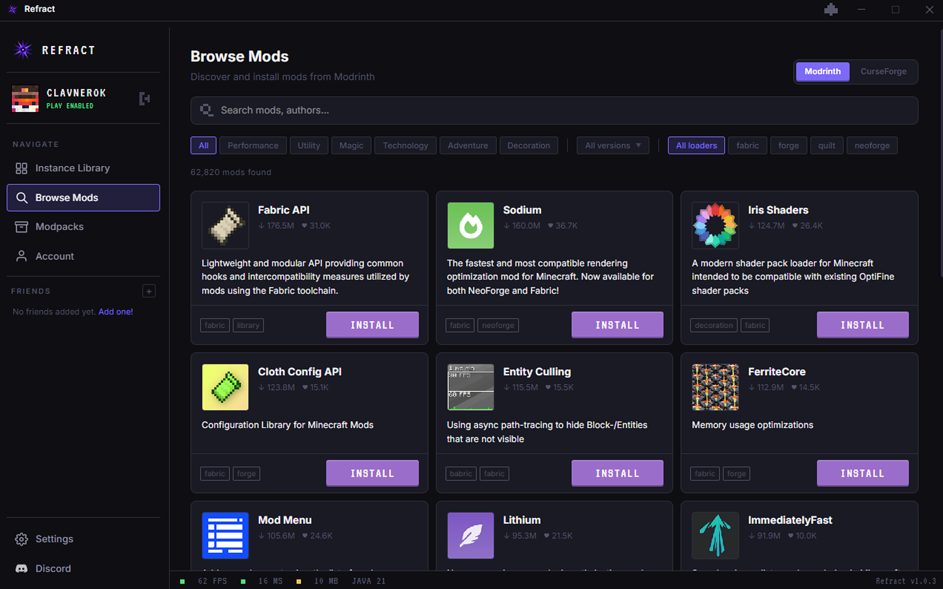Filter by the neoforge loader chip

(x=872, y=146)
